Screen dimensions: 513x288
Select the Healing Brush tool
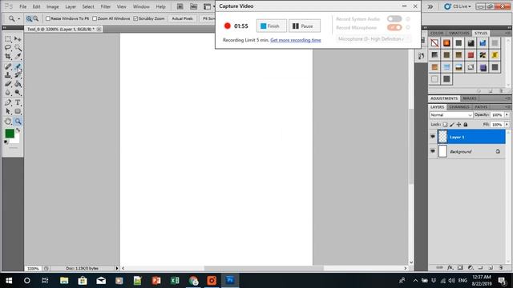tap(8, 66)
